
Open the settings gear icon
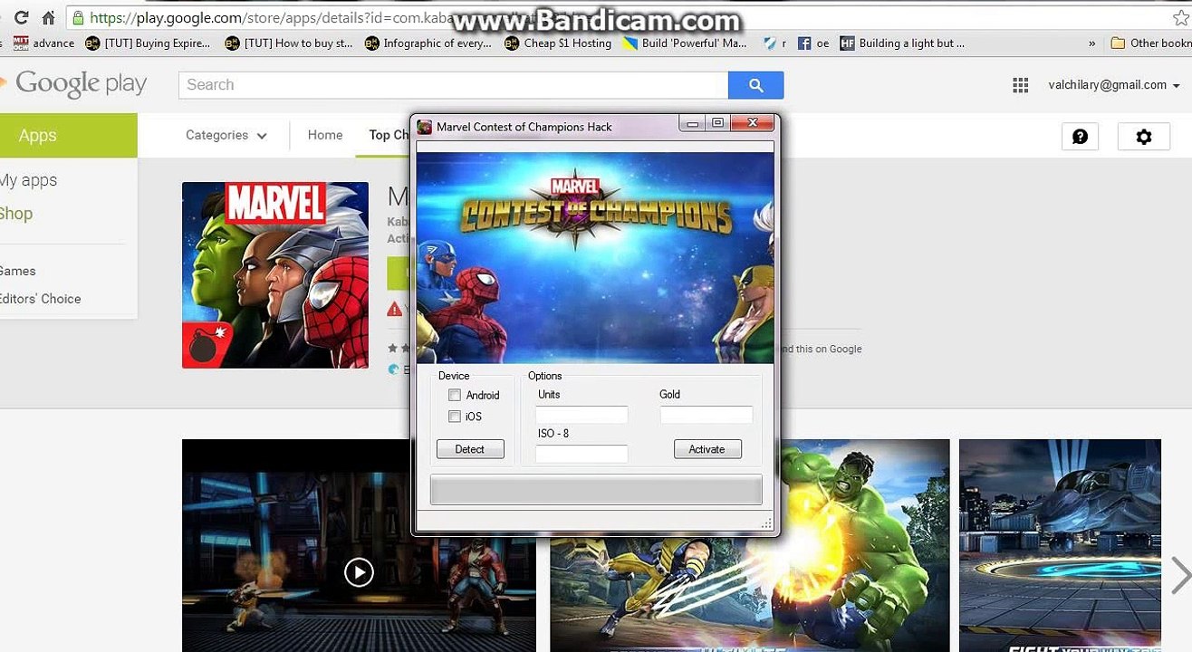tap(1144, 136)
